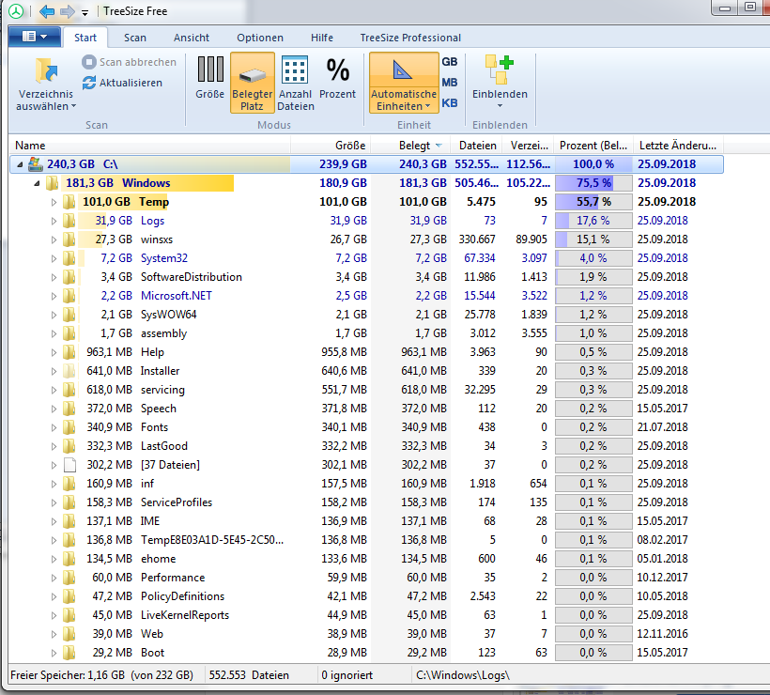The width and height of the screenshot is (770, 695).
Task: Sort by Letzte Änderung column header
Action: pos(678,146)
